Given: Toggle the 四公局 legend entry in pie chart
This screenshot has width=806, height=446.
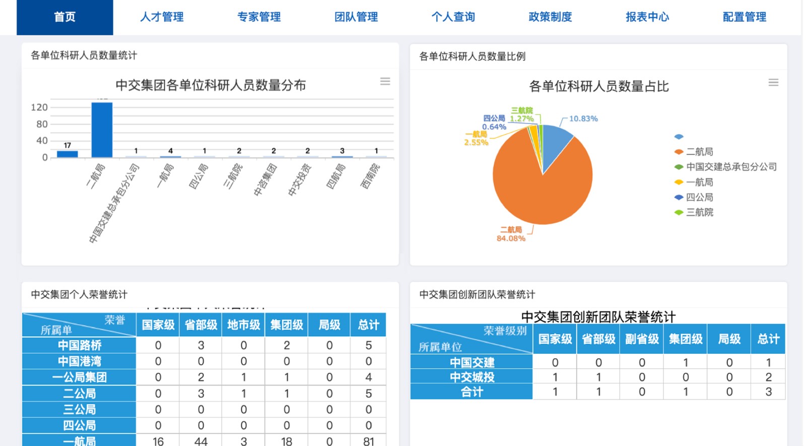Looking at the screenshot, I should pyautogui.click(x=694, y=197).
